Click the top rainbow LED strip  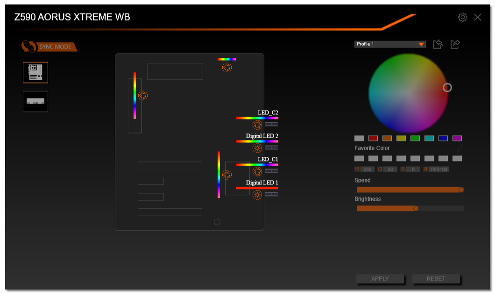tap(226, 59)
